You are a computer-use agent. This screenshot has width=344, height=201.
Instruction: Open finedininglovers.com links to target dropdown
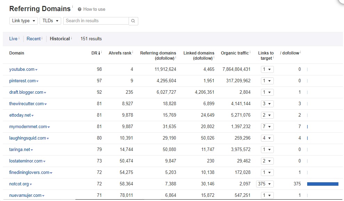pos(267,173)
